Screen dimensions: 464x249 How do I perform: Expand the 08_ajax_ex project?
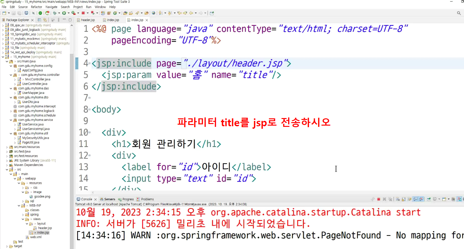click(3, 25)
